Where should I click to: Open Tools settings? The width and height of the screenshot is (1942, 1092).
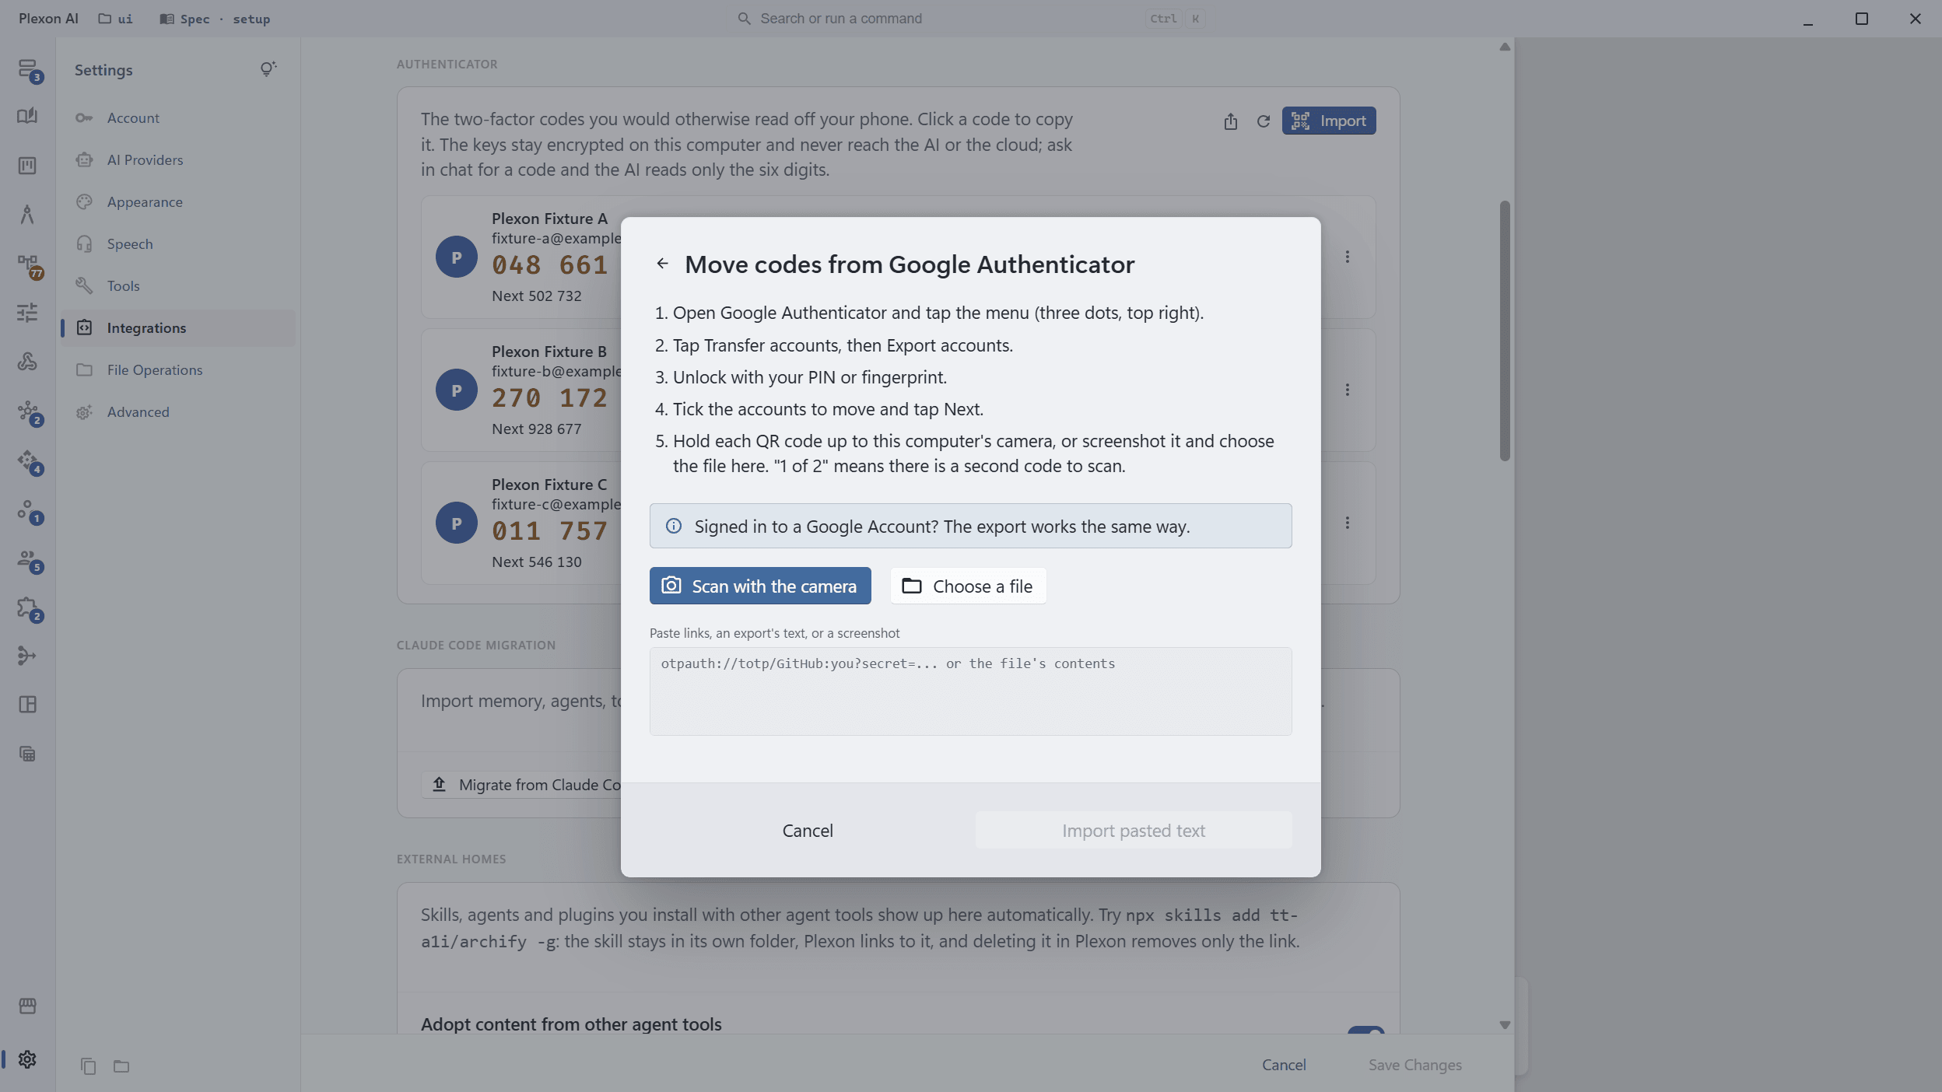179,286
